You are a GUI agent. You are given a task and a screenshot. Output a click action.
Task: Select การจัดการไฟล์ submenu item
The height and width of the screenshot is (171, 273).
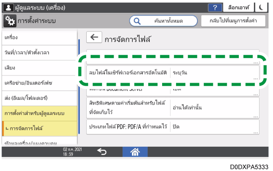coord(38,129)
